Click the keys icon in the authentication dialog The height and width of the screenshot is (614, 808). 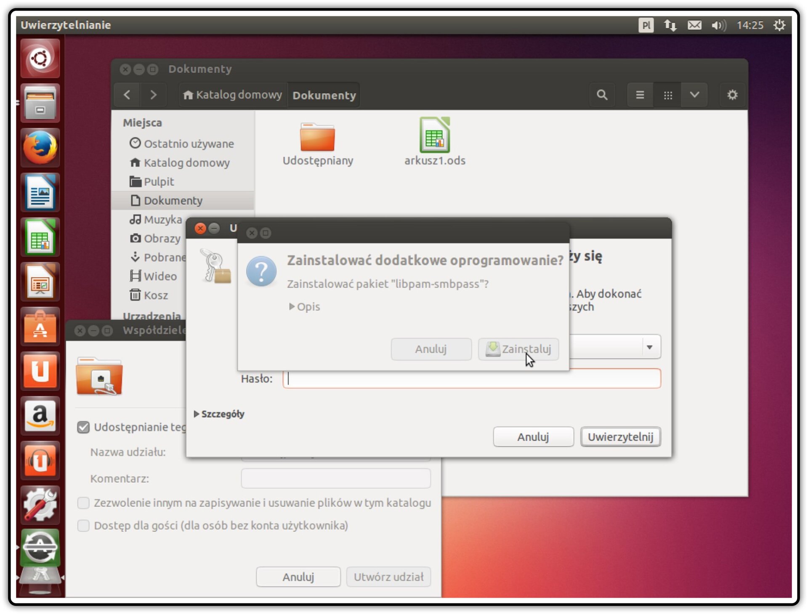point(215,266)
